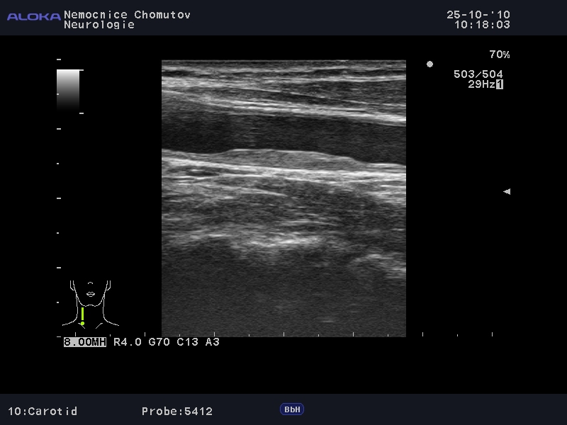Screen dimensions: 567x425
Task: Click the C13 contrast value
Action: click(187, 342)
